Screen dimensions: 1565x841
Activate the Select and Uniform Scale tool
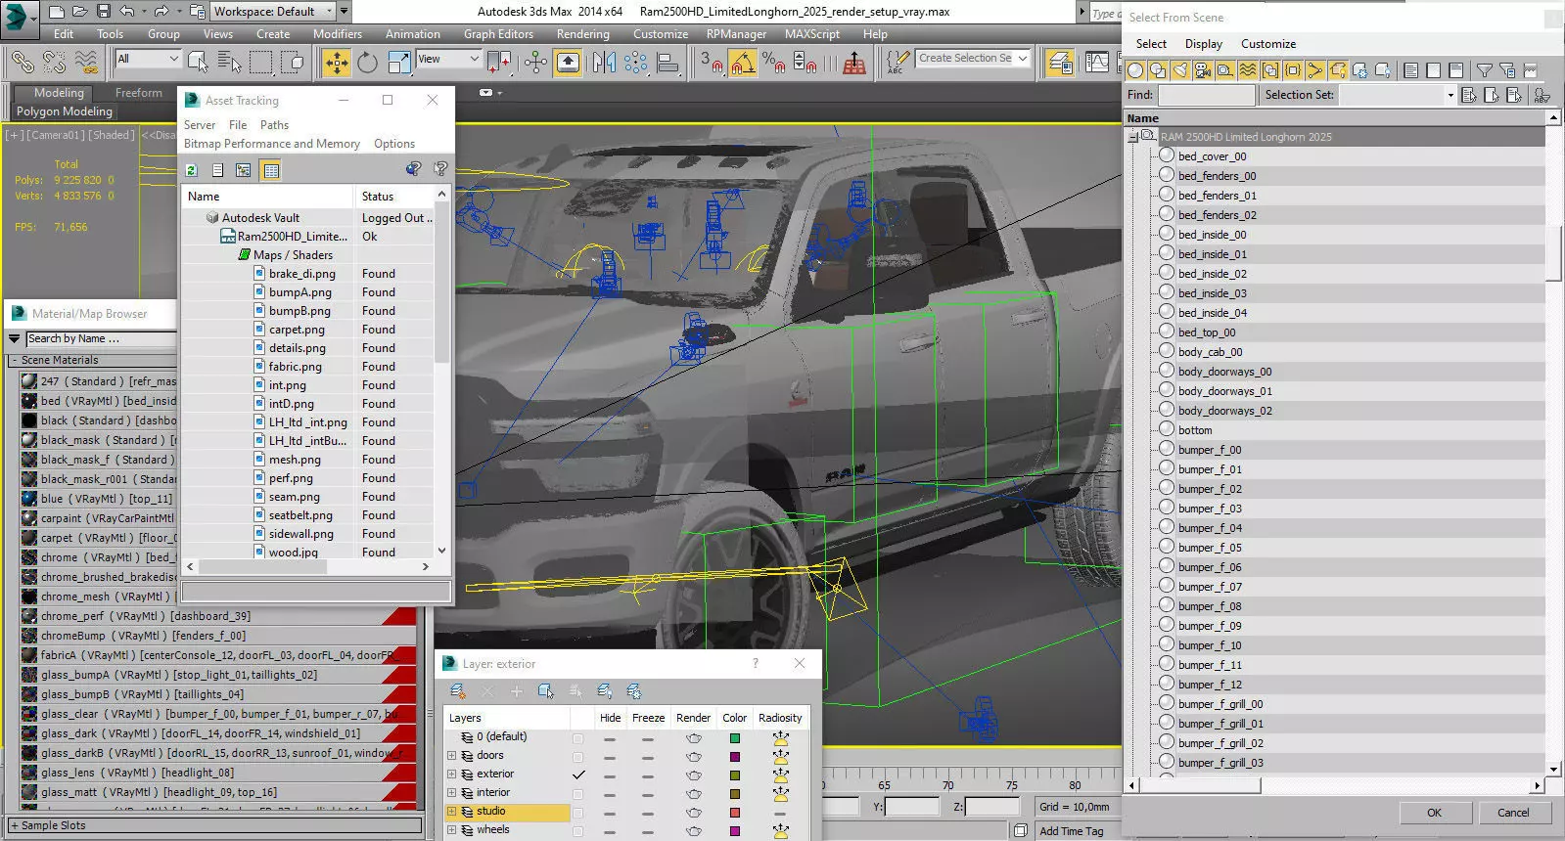tap(399, 63)
